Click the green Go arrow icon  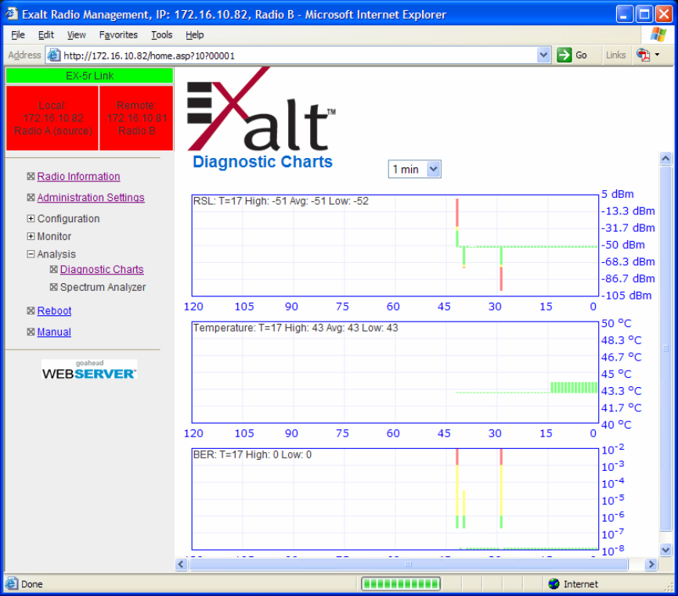point(564,55)
